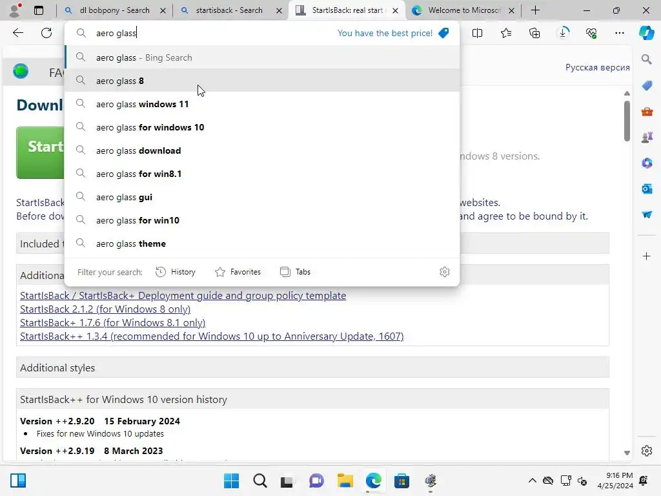This screenshot has width=661, height=496.
Task: Open split screen view
Action: pos(477,33)
